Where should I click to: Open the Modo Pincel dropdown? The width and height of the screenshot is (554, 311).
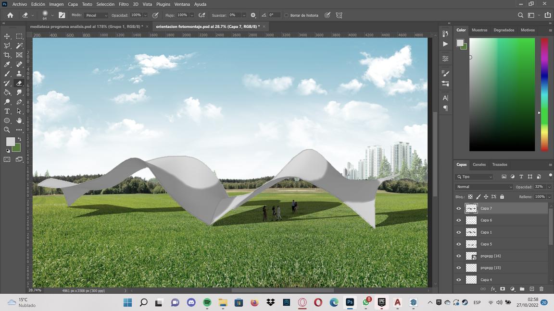coord(96,15)
